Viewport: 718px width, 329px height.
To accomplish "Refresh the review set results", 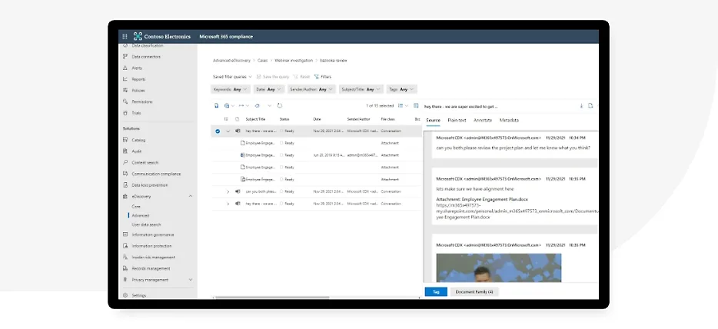I will click(x=280, y=105).
